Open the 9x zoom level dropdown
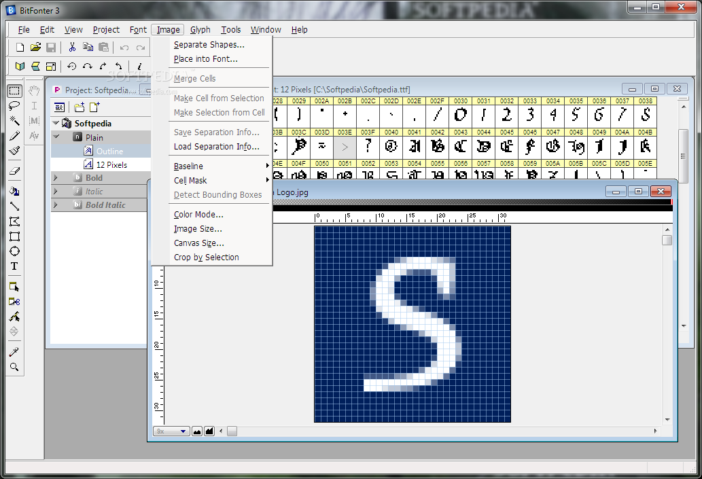Viewport: 702px width, 479px height. tap(171, 431)
